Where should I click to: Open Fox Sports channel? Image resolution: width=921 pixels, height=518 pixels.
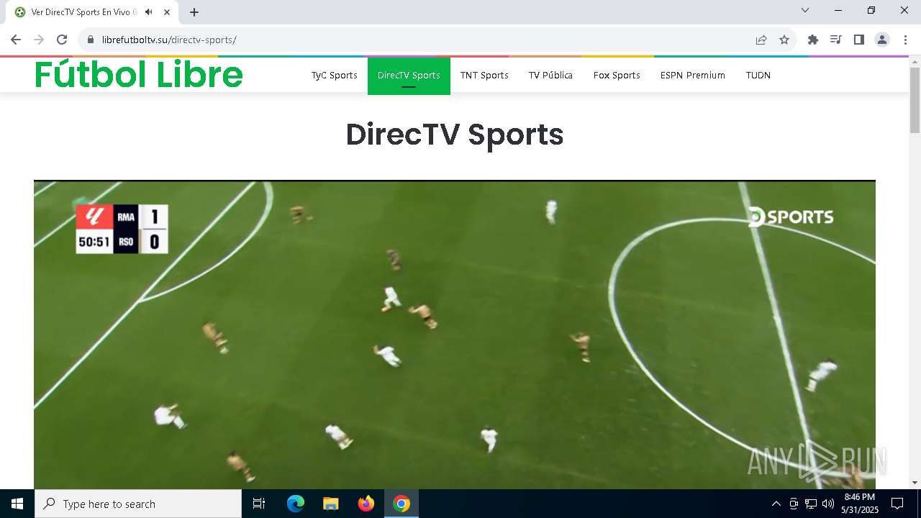[617, 75]
